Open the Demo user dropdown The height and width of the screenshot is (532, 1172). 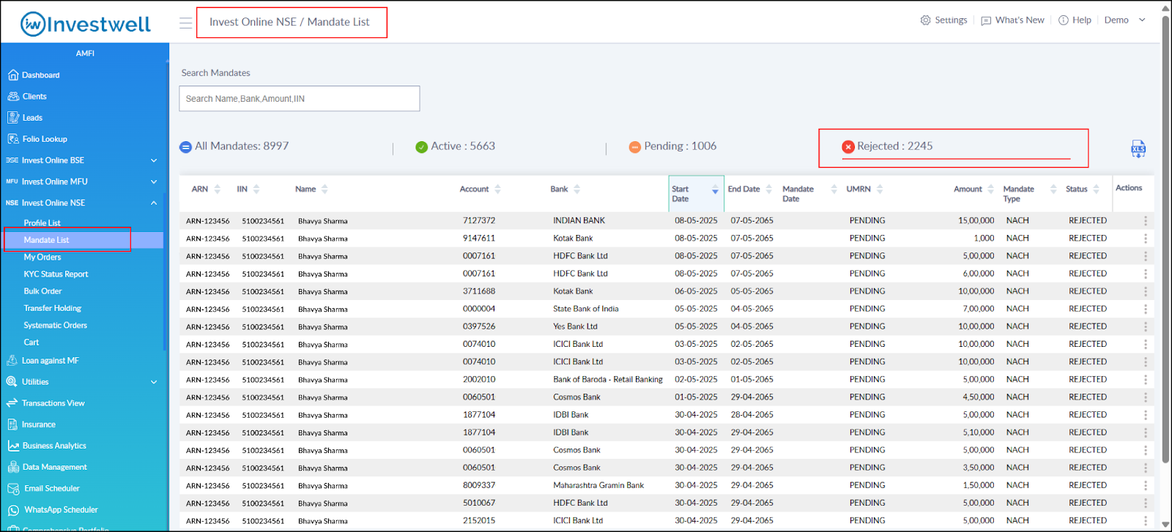[x=1124, y=20]
